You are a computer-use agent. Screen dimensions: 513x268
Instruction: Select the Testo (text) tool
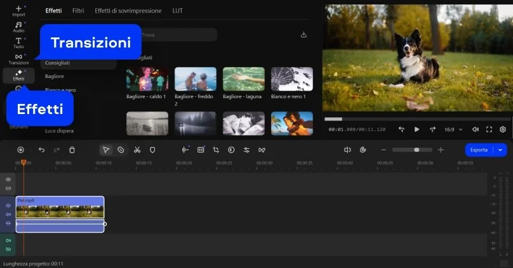(x=18, y=42)
